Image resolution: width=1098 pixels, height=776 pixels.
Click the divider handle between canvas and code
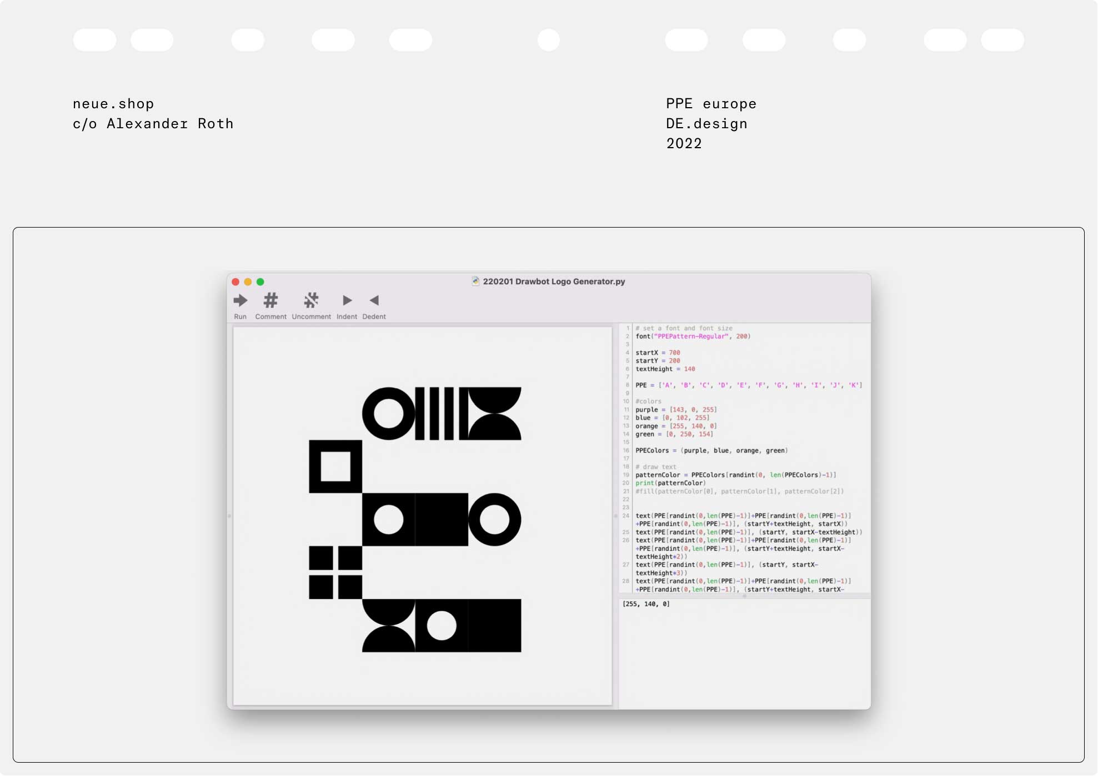tap(615, 516)
